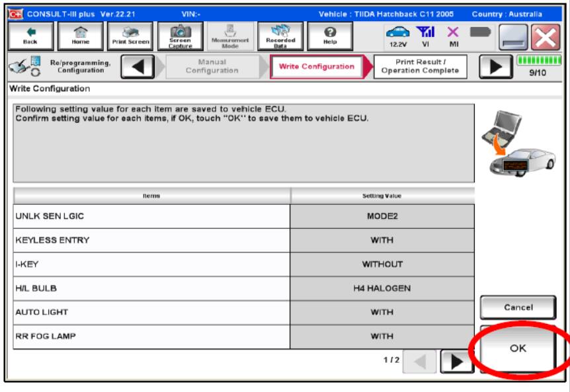Screen dimensions: 570x392
Task: Click the CONSULT-III plus logo icon
Action: coord(16,14)
